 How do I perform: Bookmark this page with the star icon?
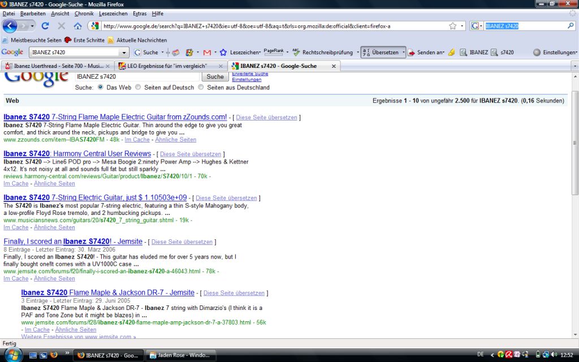tap(453, 26)
